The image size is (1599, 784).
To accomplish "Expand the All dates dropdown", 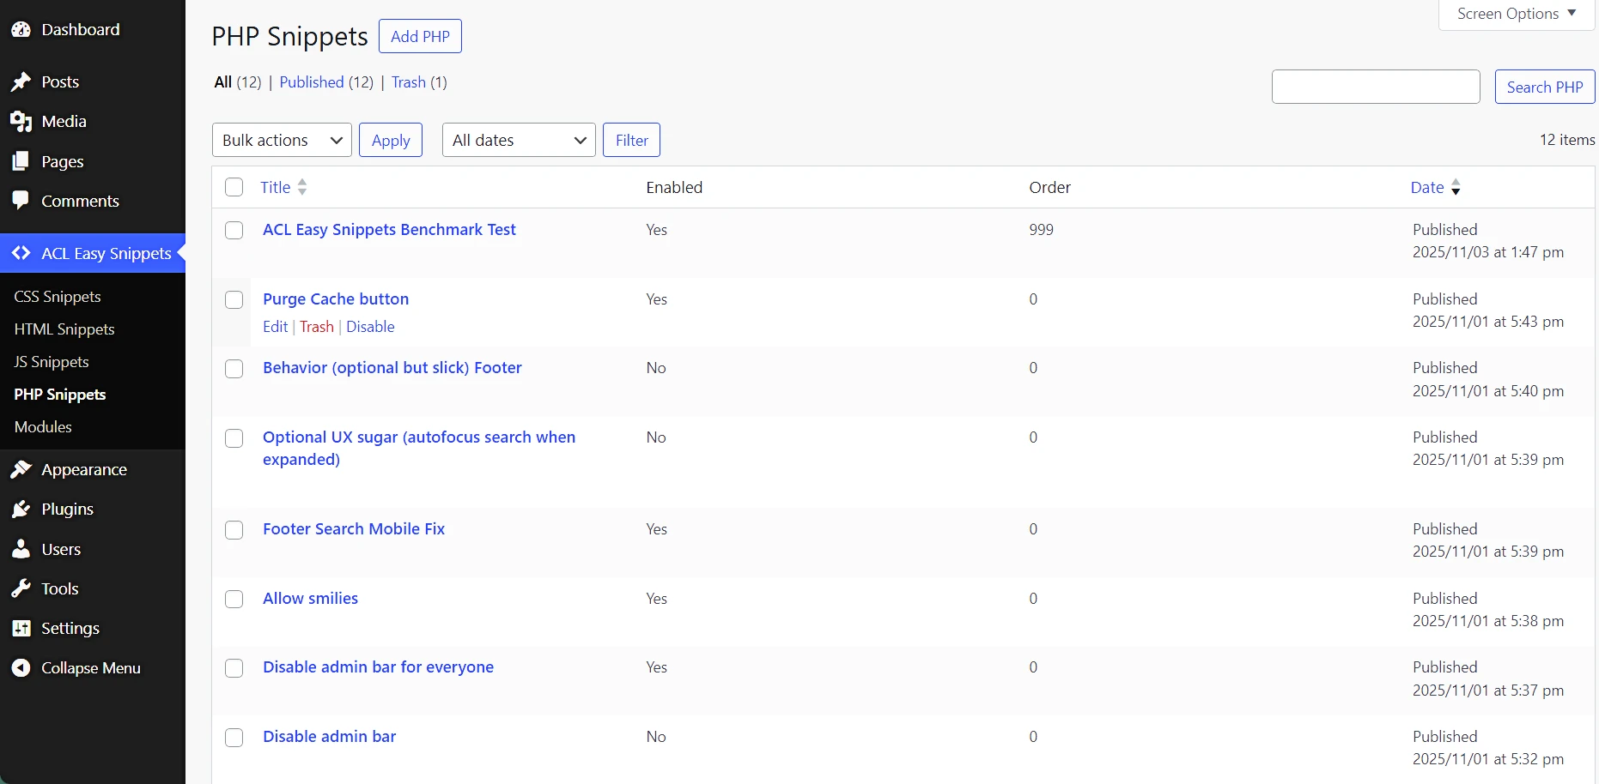I will [519, 141].
